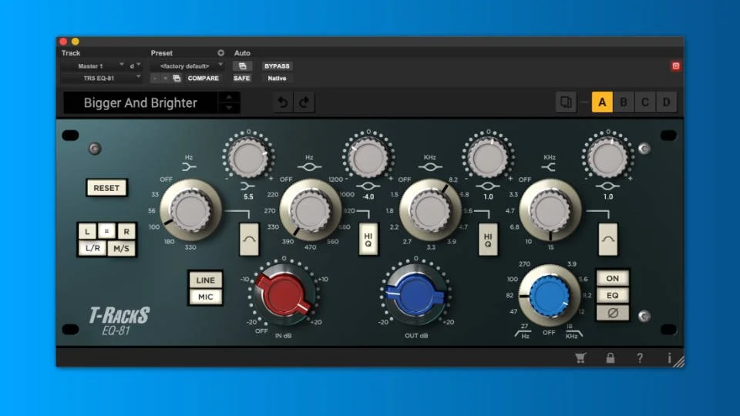
Task: Click the low shelf gain knob reading 5.5
Action: pos(247,157)
